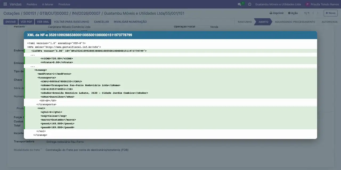Click the CNPJ 98954478000155 line

(61, 82)
